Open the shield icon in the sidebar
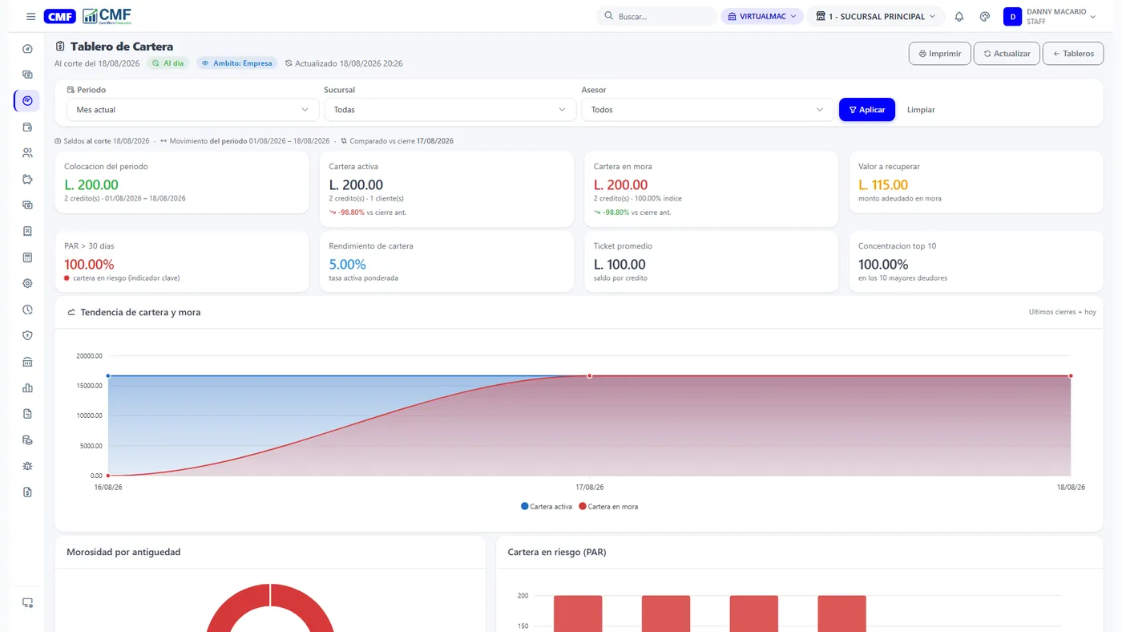Viewport: 1122px width, 632px height. pyautogui.click(x=27, y=335)
